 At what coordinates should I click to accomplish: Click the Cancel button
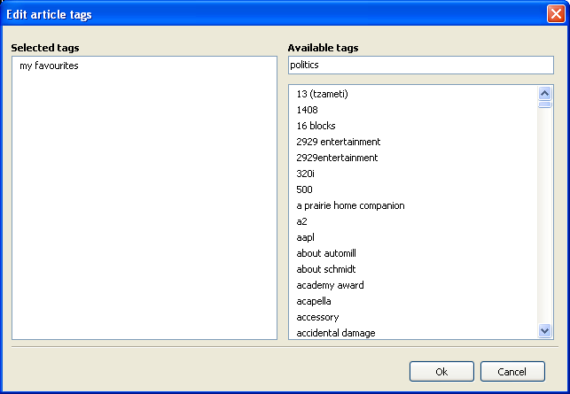coord(512,371)
